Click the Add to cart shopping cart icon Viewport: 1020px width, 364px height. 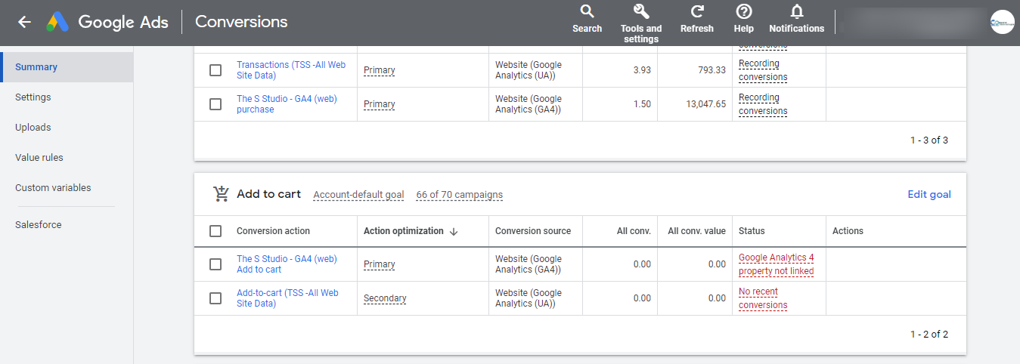point(221,194)
